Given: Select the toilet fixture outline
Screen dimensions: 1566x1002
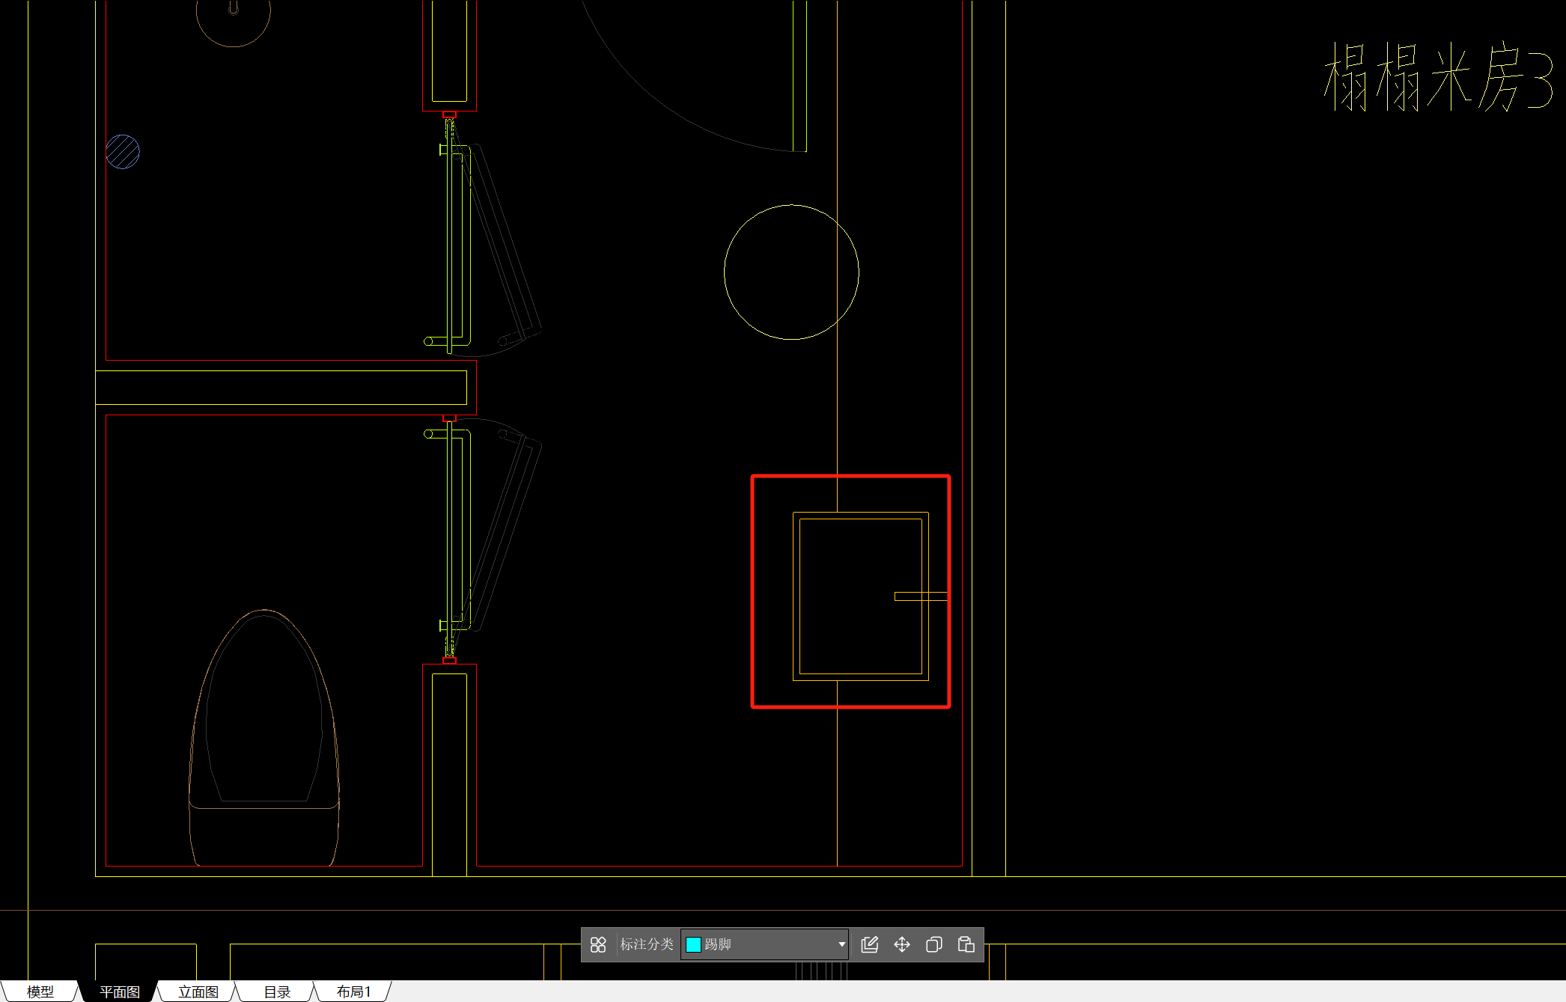Looking at the screenshot, I should pyautogui.click(x=263, y=738).
